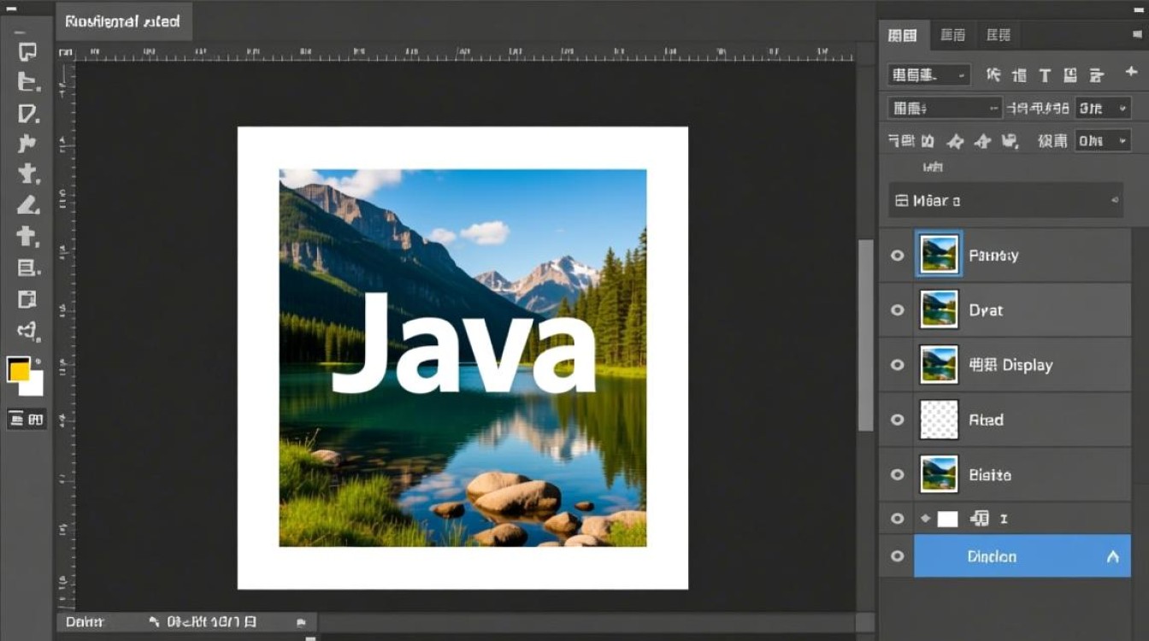Viewport: 1149px width, 641px height.
Task: Select the eraser-shaped wedge tool in toolbar
Action: click(x=27, y=205)
